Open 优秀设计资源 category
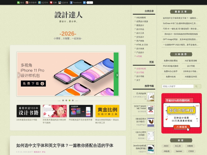This screenshot has width=207, height=155. pyautogui.click(x=142, y=21)
